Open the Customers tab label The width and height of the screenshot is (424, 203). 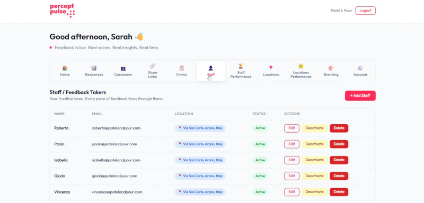[x=123, y=75]
